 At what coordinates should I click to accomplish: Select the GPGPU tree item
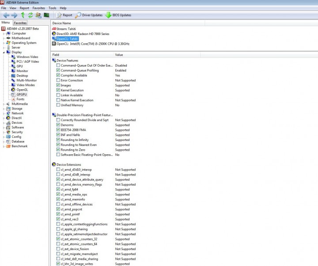click(22, 95)
